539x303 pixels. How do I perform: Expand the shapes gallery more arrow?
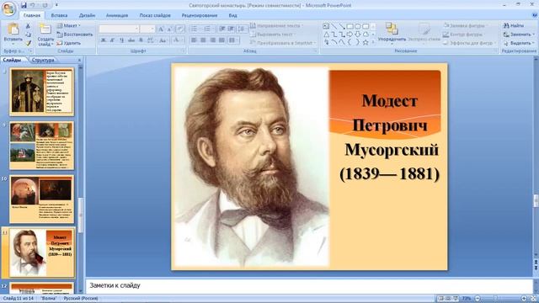[x=373, y=43]
